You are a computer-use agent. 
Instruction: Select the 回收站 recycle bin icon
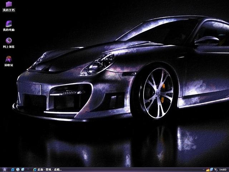click(9, 58)
